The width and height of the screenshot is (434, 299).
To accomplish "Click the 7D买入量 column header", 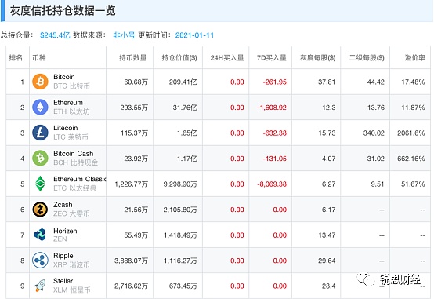I will tap(272, 58).
